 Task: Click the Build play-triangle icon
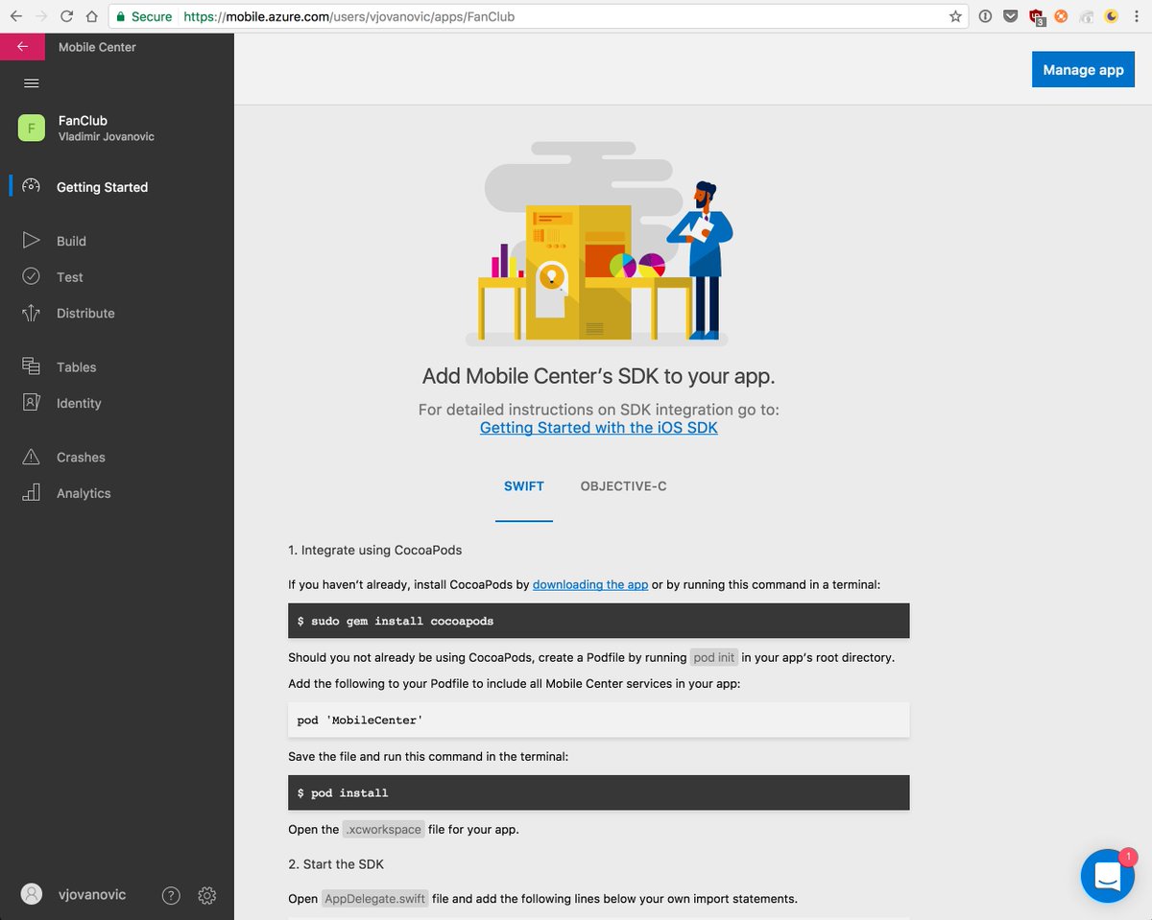tap(31, 241)
